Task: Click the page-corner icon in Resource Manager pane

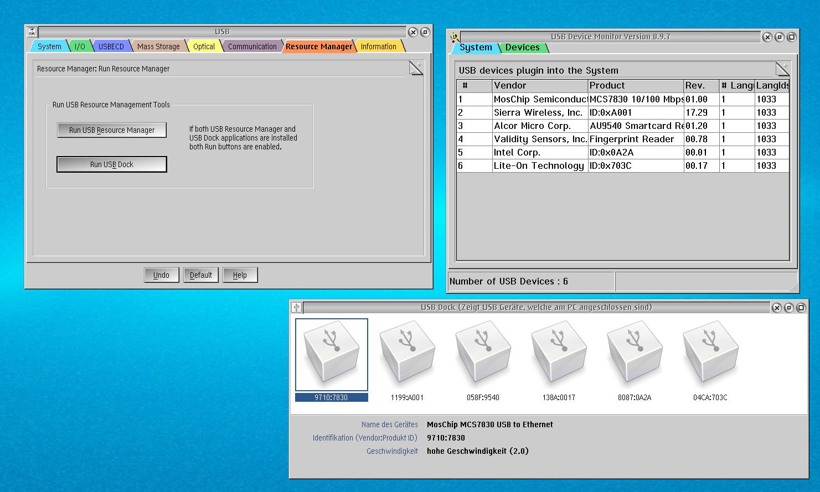Action: [416, 69]
